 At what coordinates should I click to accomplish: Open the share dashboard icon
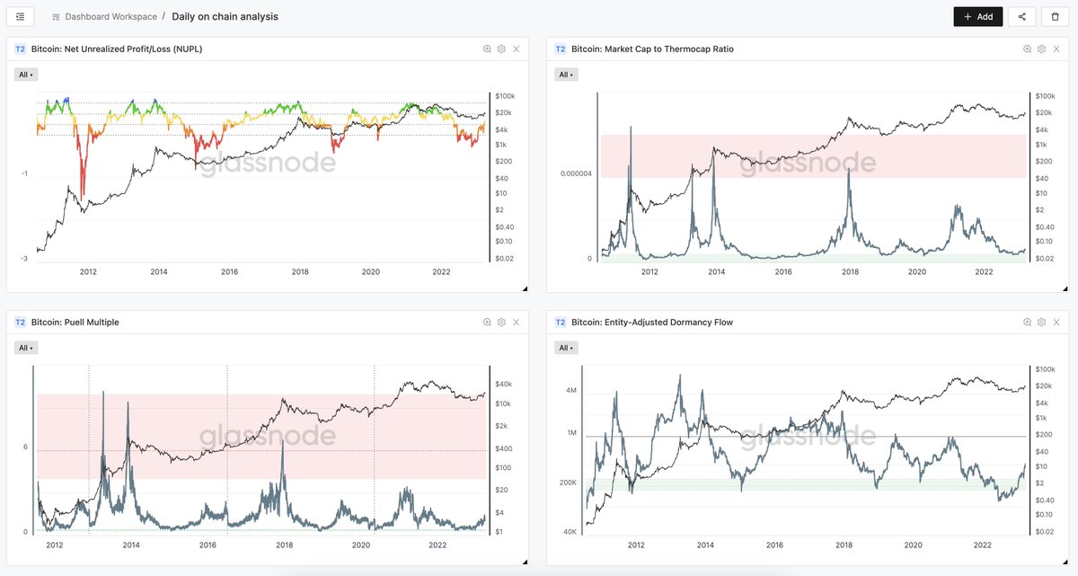[1021, 16]
